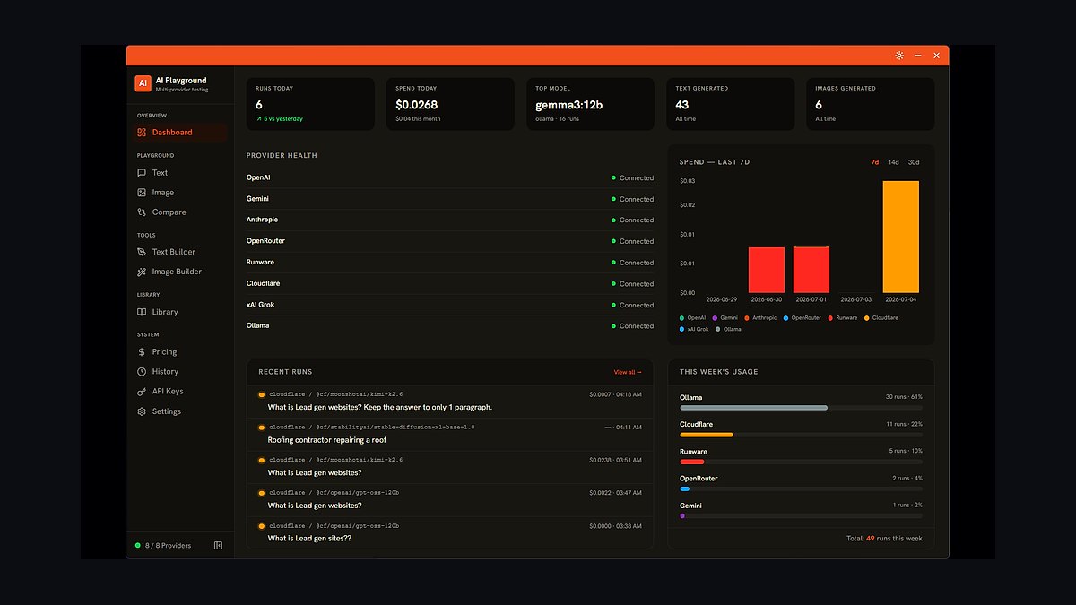Click the provider icon beside stable-diffusion run
This screenshot has height=605, width=1076.
[x=262, y=428]
